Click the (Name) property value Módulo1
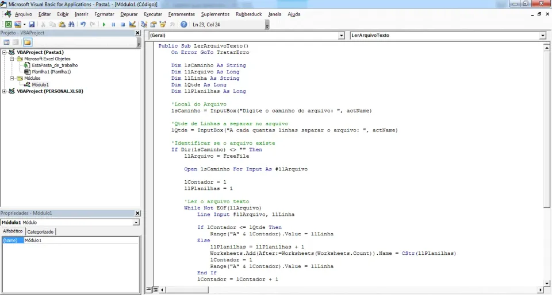552x295 pixels. pos(81,240)
